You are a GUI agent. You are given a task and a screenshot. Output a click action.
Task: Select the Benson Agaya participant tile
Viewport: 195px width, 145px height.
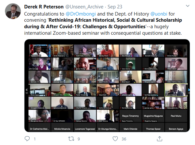click(176, 127)
